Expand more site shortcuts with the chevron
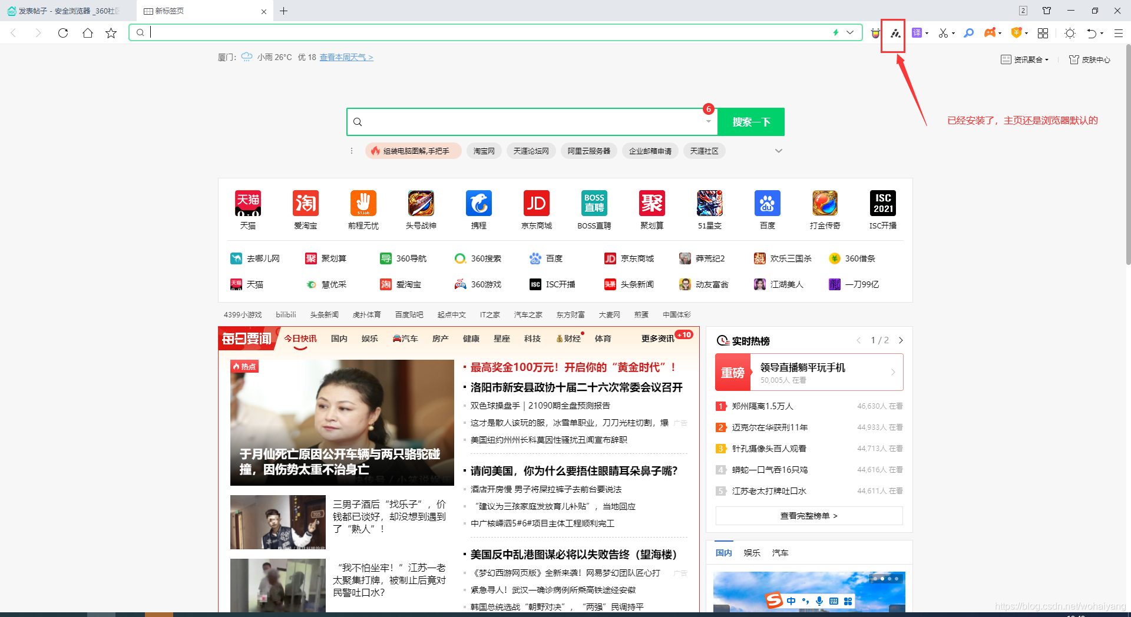The width and height of the screenshot is (1131, 617). tap(779, 151)
